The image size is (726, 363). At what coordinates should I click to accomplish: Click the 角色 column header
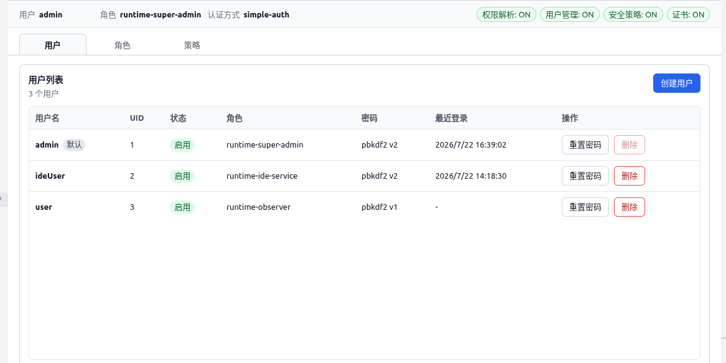235,118
